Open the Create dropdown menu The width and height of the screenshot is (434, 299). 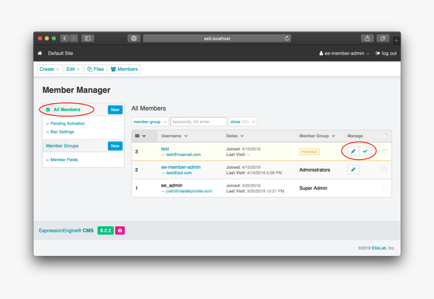(x=49, y=69)
